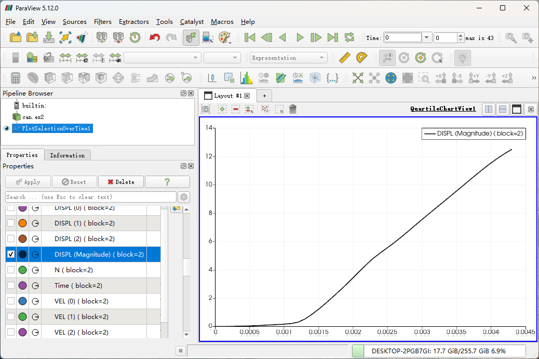
Task: Switch to the Information tab
Action: point(67,155)
